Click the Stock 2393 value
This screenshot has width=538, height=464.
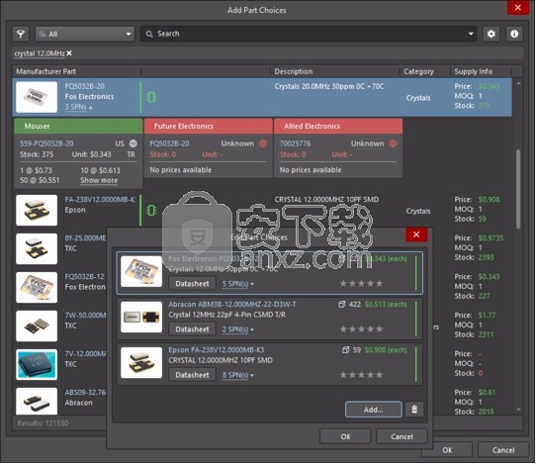click(486, 257)
